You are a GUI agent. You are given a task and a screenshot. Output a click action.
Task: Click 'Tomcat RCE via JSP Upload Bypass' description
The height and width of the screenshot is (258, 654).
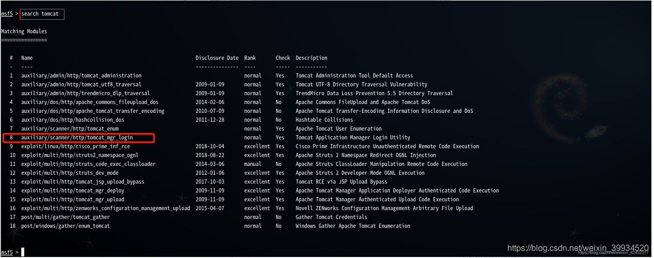pyautogui.click(x=342, y=182)
